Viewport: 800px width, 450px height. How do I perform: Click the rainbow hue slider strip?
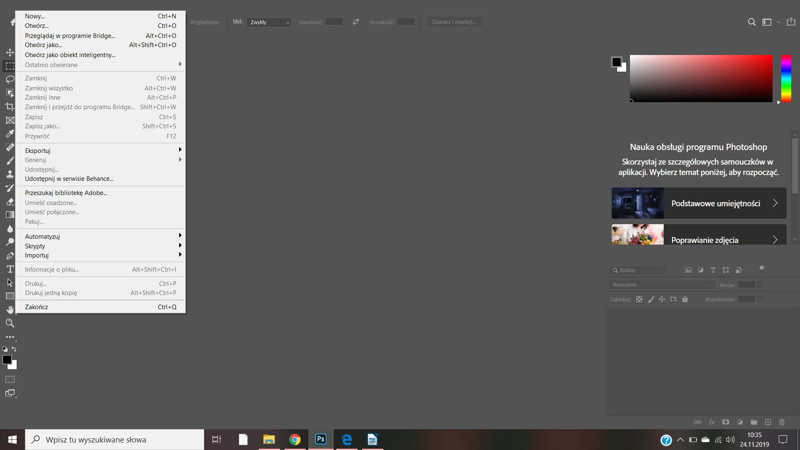tap(786, 78)
